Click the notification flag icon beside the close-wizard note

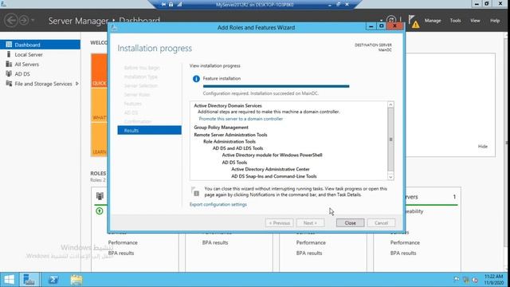point(195,191)
